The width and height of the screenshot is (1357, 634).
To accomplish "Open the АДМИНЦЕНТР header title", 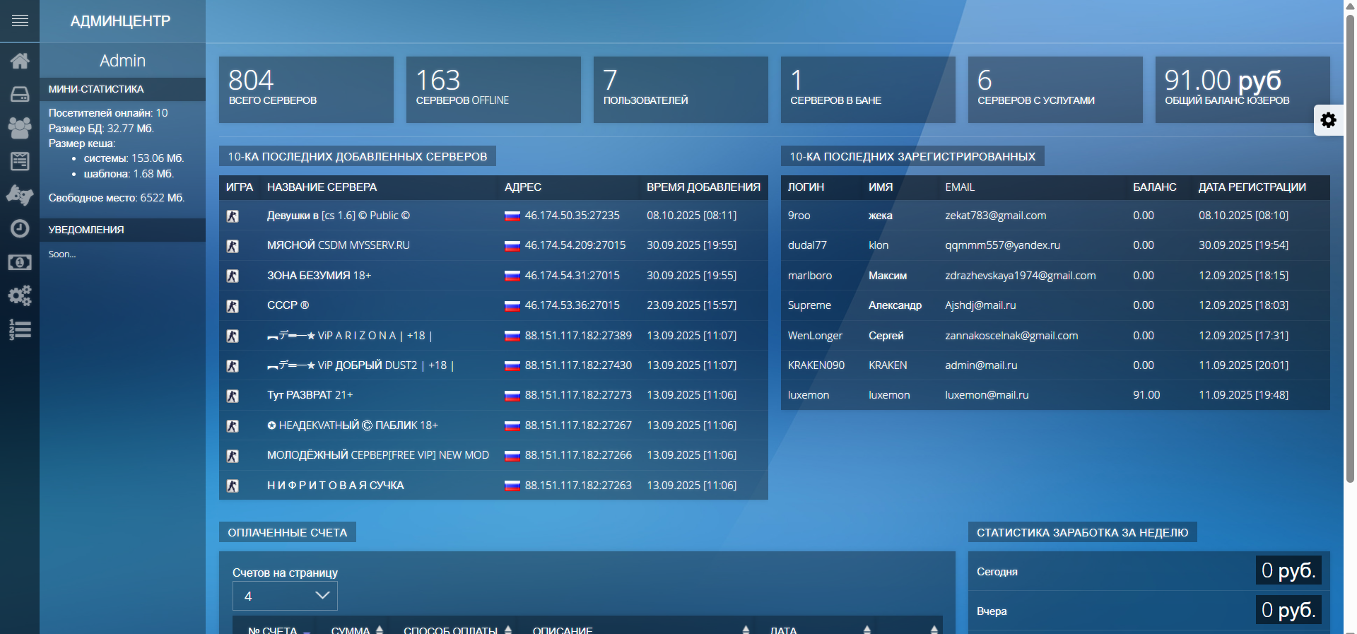I will coord(120,21).
